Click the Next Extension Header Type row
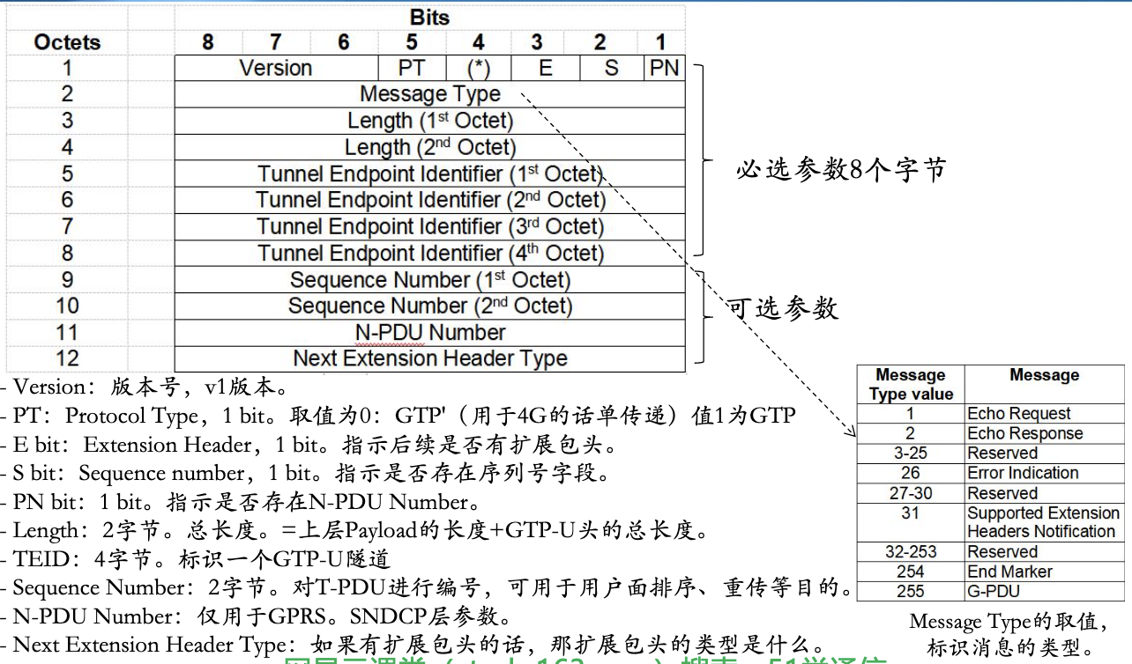 (429, 358)
